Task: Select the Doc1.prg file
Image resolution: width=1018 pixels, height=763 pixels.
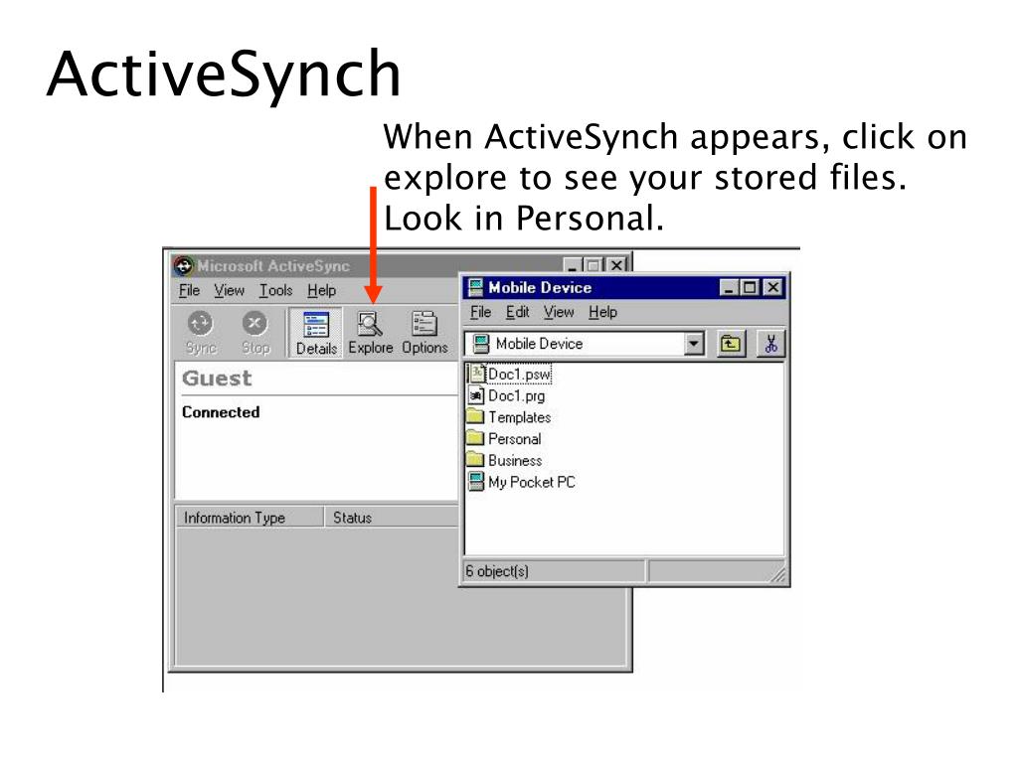Action: click(508, 395)
